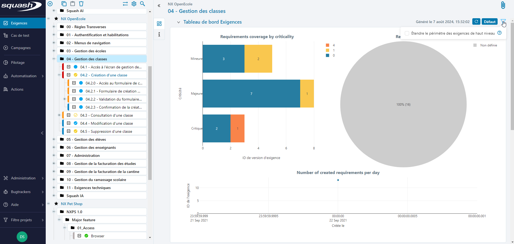The height and width of the screenshot is (244, 514).
Task: Click the Défaut button
Action: [490, 22]
